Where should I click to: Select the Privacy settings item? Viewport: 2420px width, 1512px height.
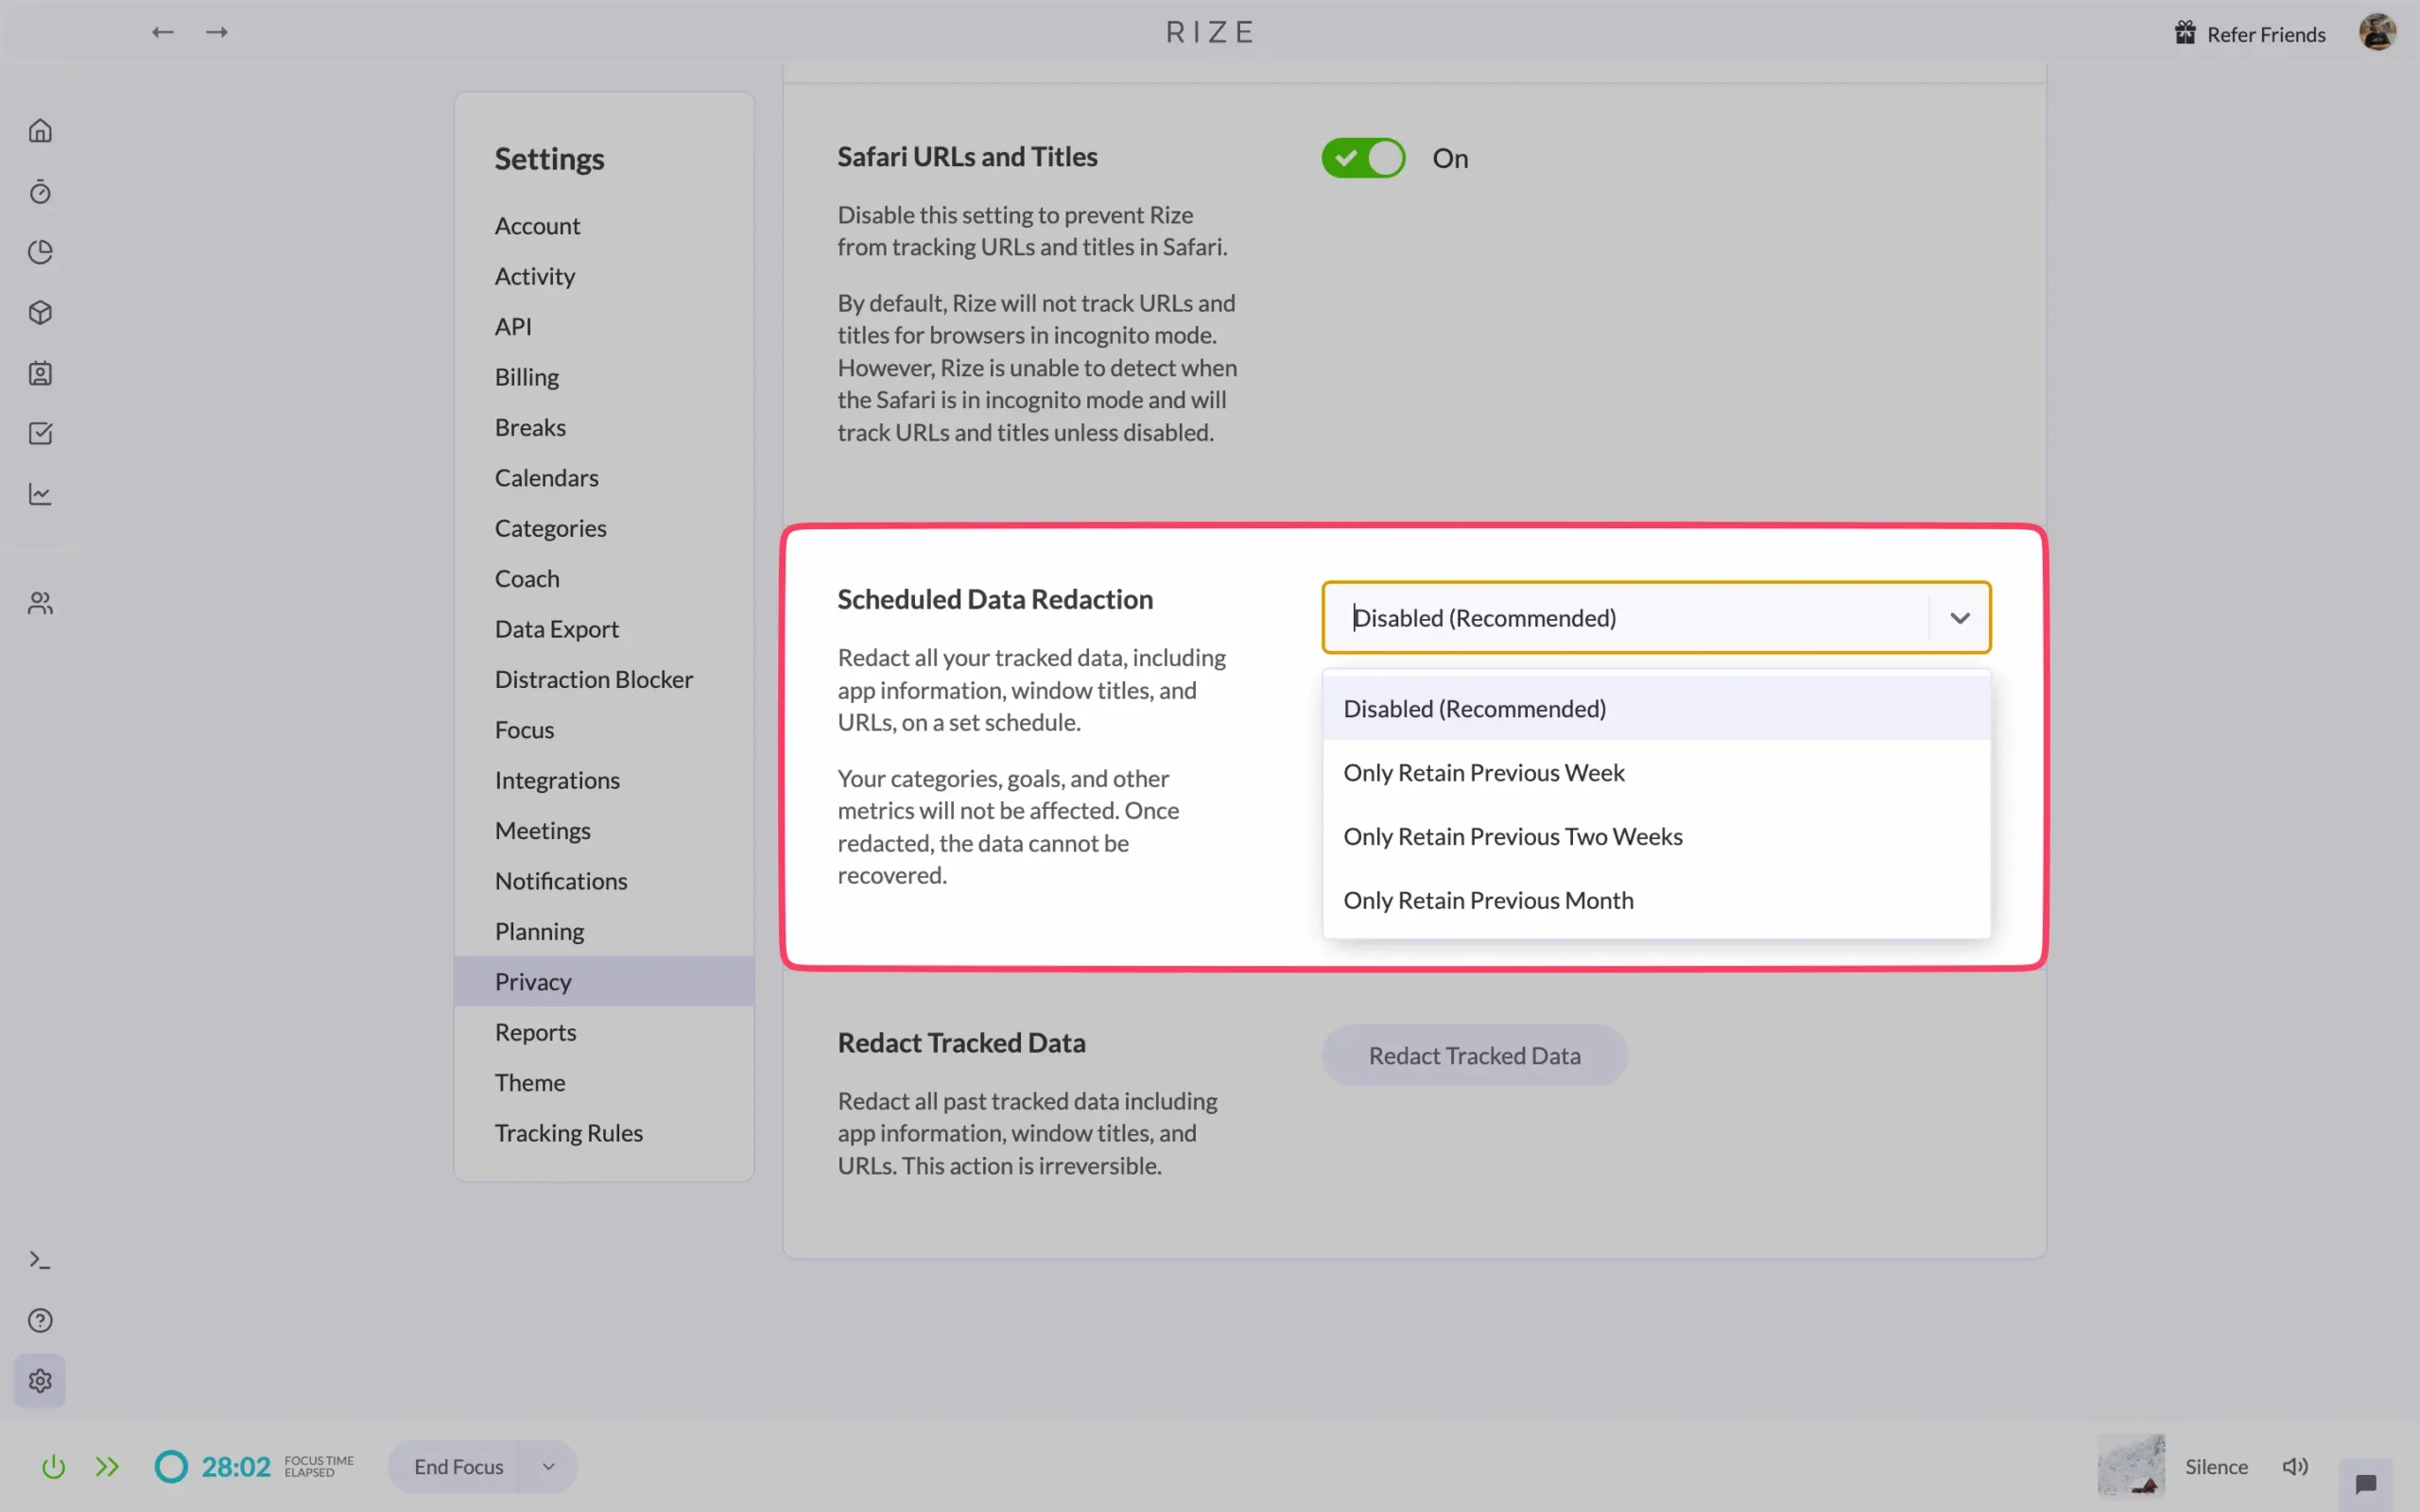(604, 982)
